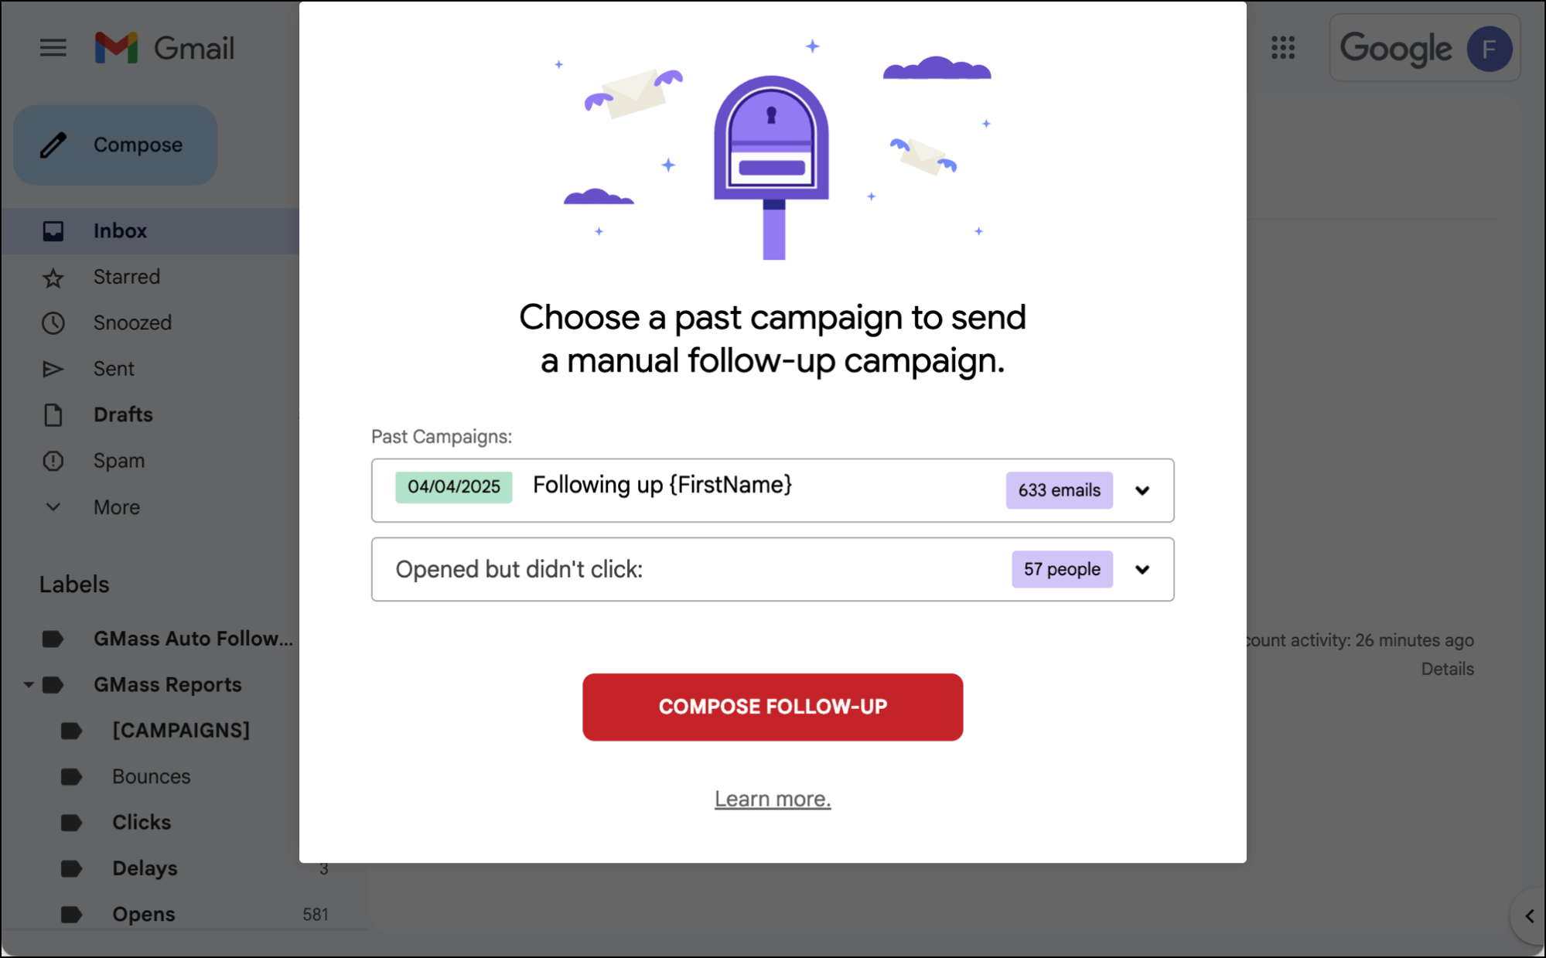Click the Snoozed clock icon
Screen dimensions: 1546x958
click(53, 323)
